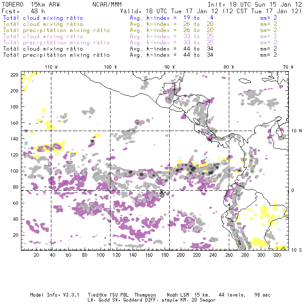
Task: Click the "60" label on the vertical axis
Action: (x=16, y=203)
